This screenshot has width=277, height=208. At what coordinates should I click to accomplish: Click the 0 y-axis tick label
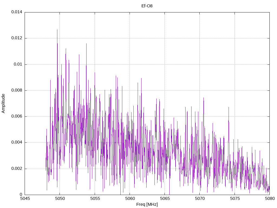point(21,194)
